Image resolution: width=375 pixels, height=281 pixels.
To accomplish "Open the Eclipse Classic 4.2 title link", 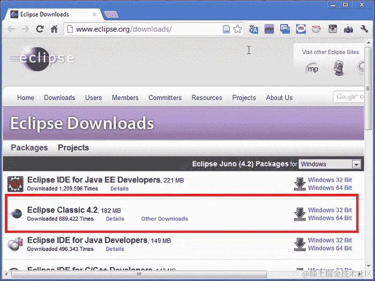I will [x=63, y=210].
